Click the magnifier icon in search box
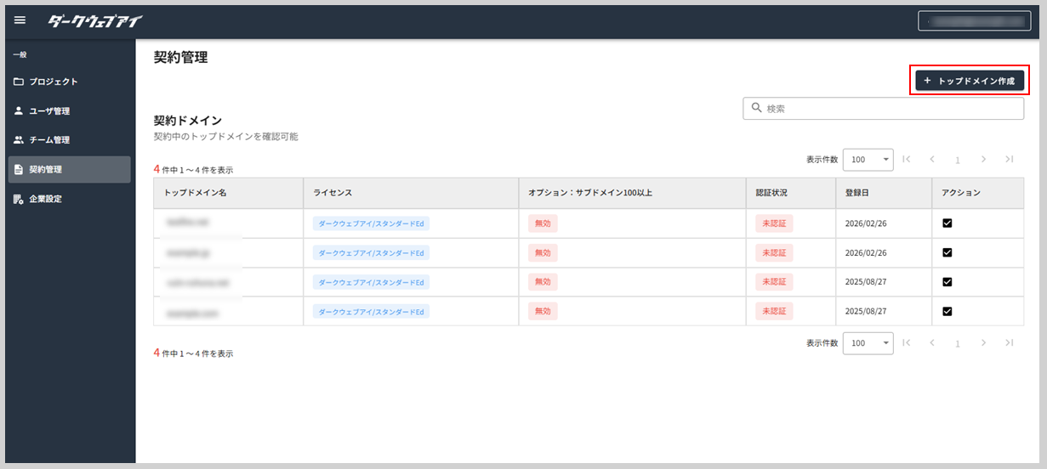Viewport: 1047px width, 469px height. click(756, 108)
